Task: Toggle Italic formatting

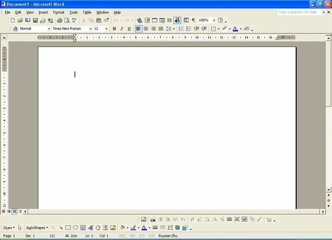Action: [122, 29]
